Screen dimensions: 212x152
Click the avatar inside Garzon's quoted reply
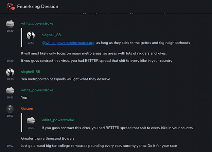click(x=31, y=121)
